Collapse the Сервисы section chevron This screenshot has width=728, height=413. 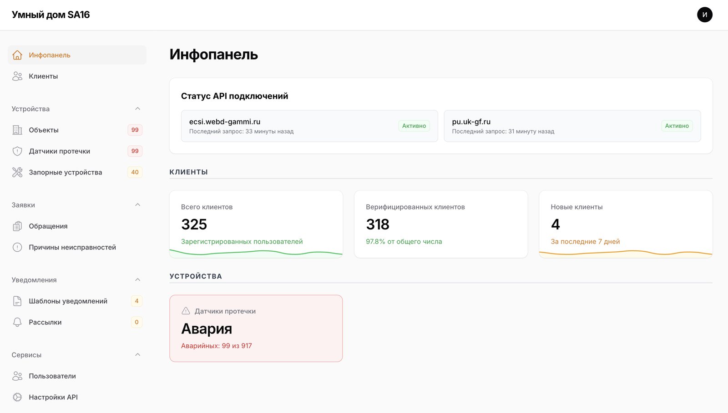138,355
